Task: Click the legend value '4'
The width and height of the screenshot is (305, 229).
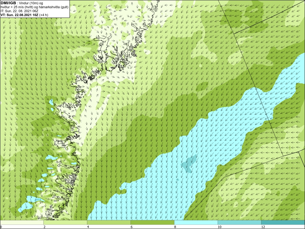Action: coord(88,227)
